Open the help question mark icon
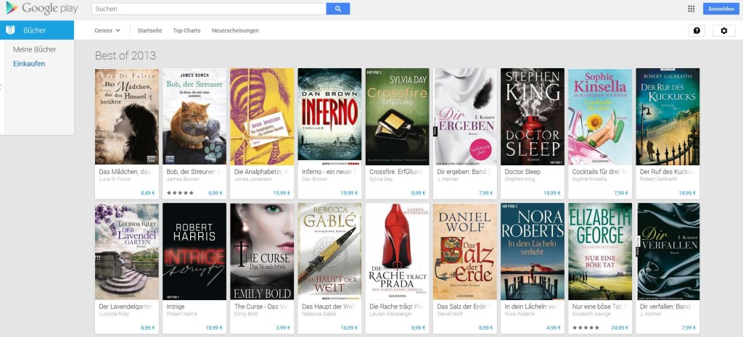Image resolution: width=743 pixels, height=337 pixels. point(697,30)
